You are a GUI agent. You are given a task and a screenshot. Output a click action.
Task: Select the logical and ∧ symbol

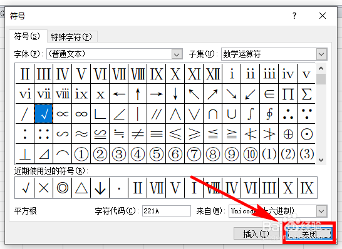[x=175, y=114]
